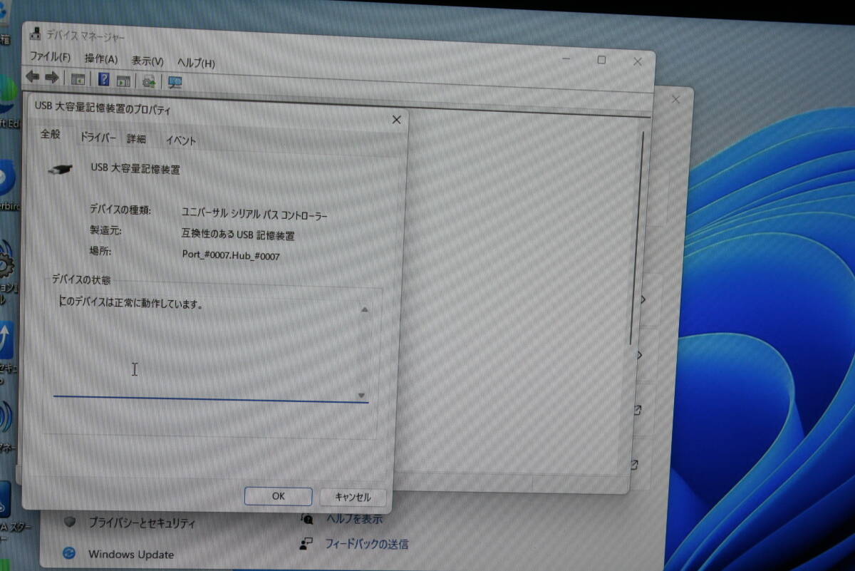Switch to the ドライバー tab
855x571 pixels.
click(98, 137)
